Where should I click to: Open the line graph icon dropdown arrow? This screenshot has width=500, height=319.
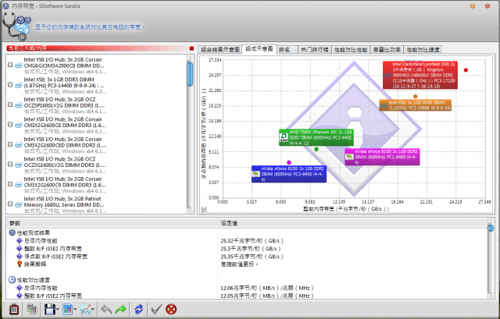[x=93, y=309]
